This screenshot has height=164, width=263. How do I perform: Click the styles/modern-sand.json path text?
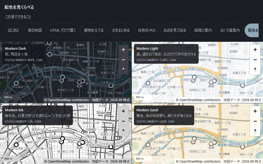[155, 121]
